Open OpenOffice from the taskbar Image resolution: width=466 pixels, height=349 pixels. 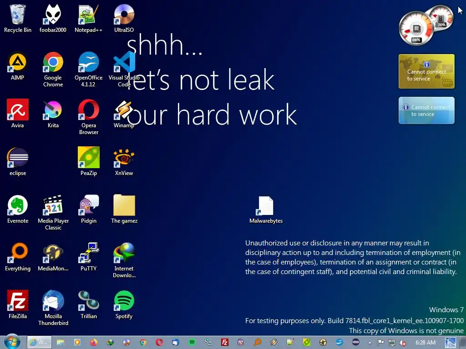click(x=339, y=342)
